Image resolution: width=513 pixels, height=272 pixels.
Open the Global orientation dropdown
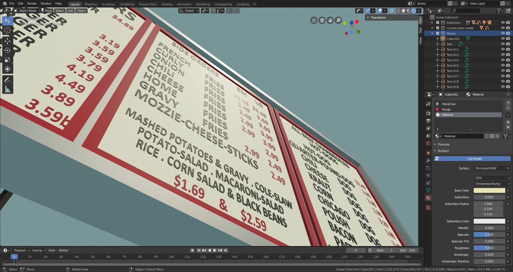click(189, 11)
